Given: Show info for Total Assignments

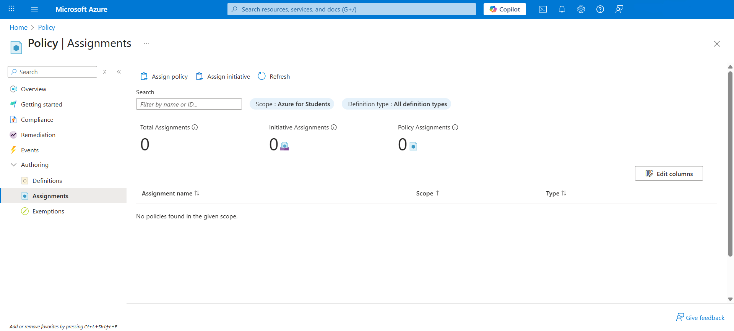Looking at the screenshot, I should [x=195, y=128].
